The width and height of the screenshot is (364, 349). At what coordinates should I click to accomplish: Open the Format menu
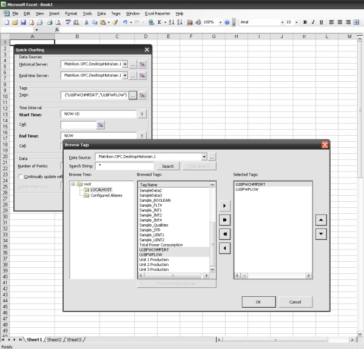coord(71,14)
